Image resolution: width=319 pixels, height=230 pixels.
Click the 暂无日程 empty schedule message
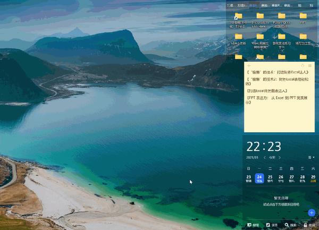[x=281, y=198]
